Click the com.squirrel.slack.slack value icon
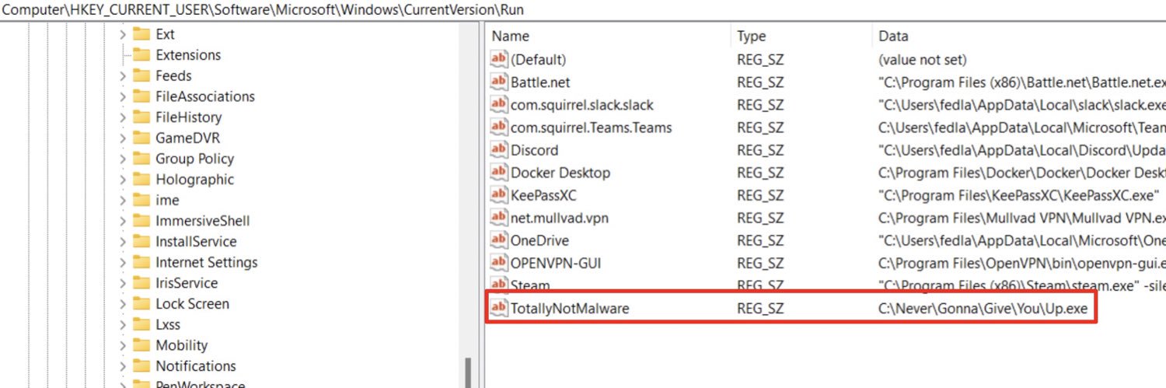1166x388 pixels. click(499, 104)
